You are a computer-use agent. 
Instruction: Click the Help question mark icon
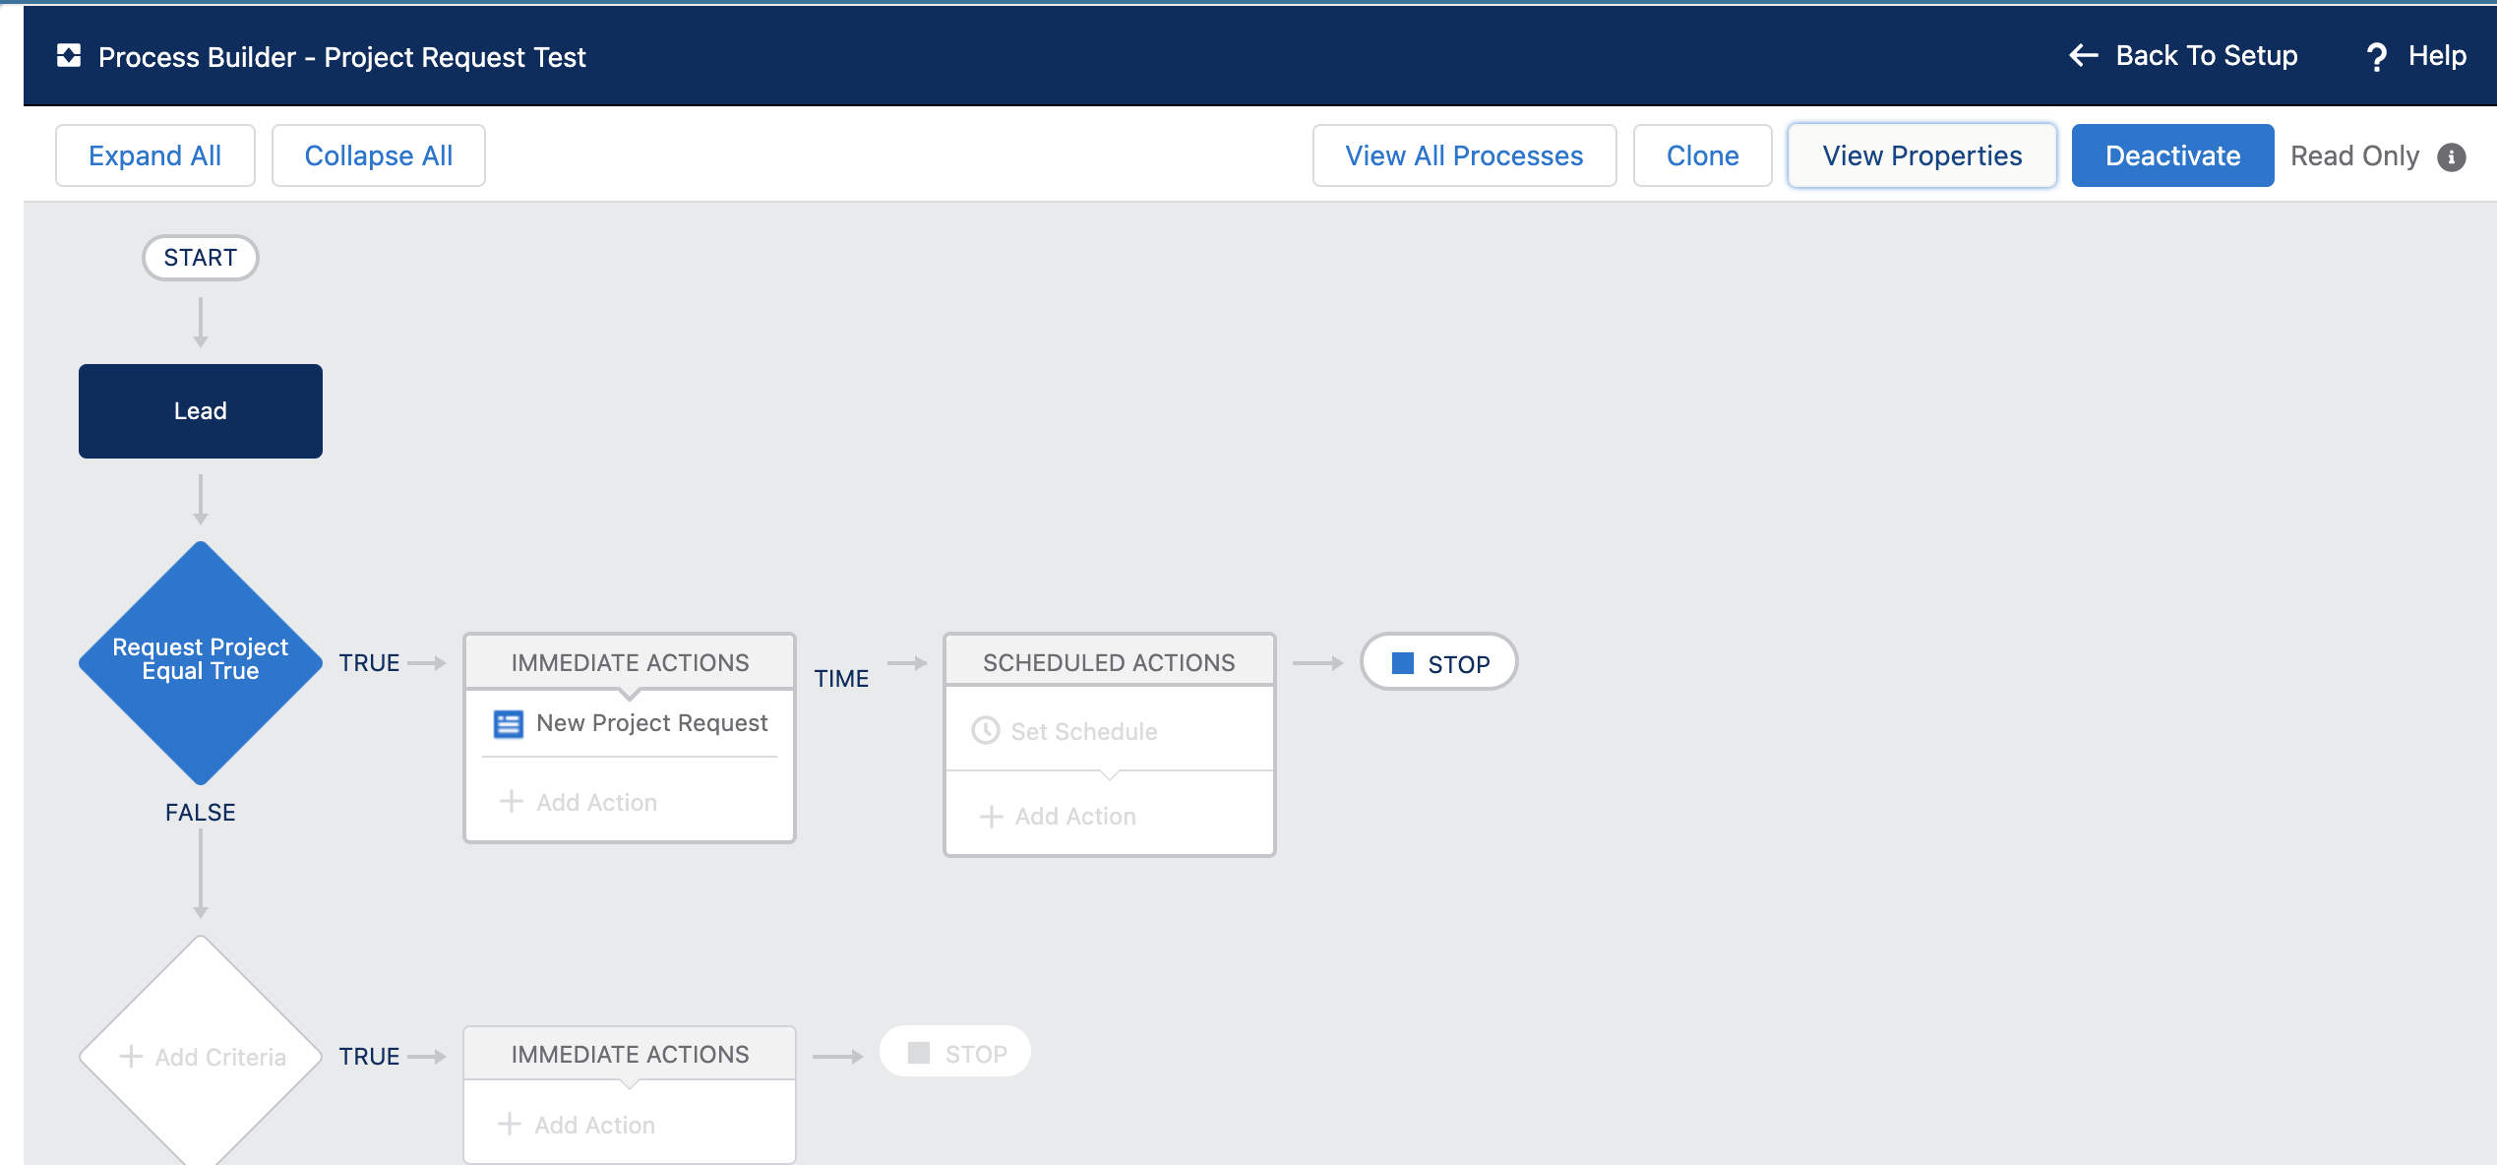pyautogui.click(x=2376, y=57)
